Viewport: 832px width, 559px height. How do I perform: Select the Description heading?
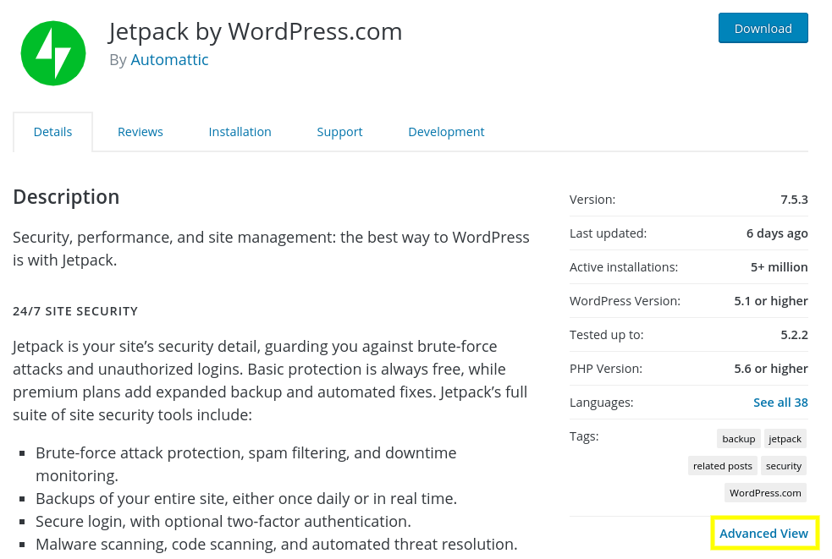pos(66,197)
